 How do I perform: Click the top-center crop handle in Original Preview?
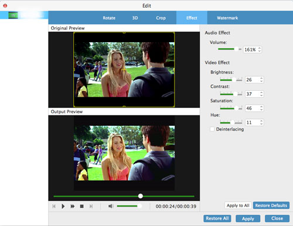click(x=124, y=33)
